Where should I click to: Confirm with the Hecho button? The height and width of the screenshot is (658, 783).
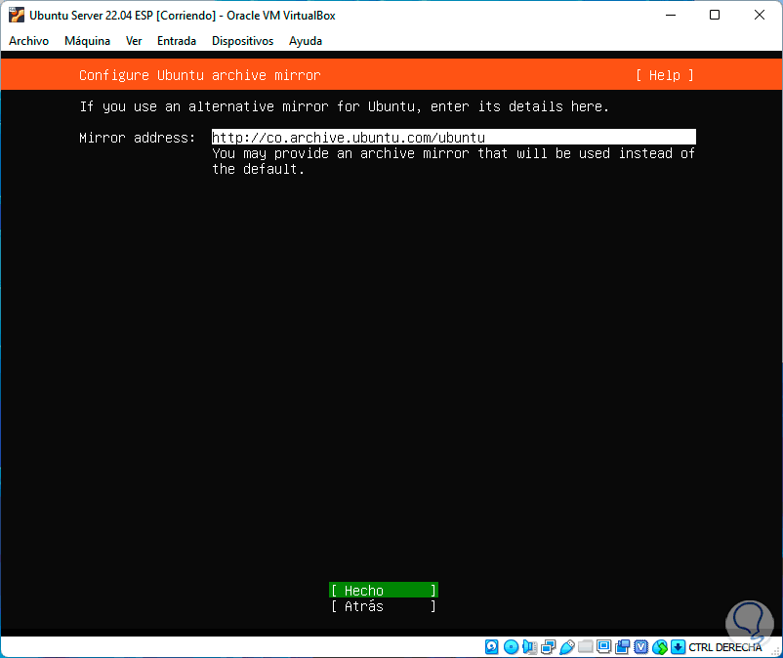(x=384, y=591)
